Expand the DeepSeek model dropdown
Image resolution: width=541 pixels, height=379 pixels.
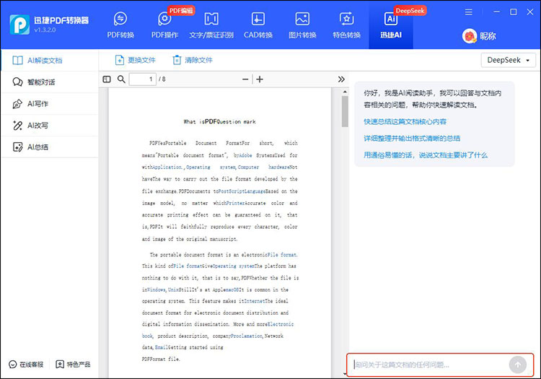[x=509, y=61]
